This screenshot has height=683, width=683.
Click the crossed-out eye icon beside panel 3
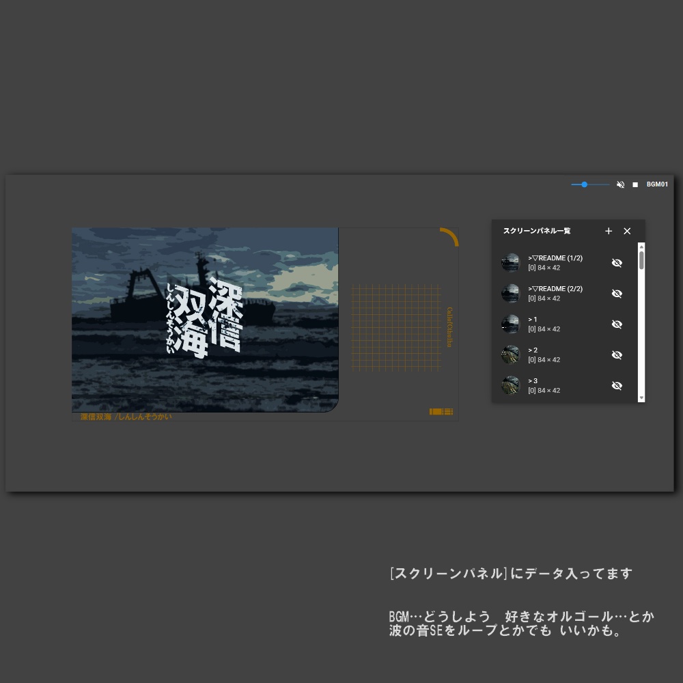(x=617, y=385)
